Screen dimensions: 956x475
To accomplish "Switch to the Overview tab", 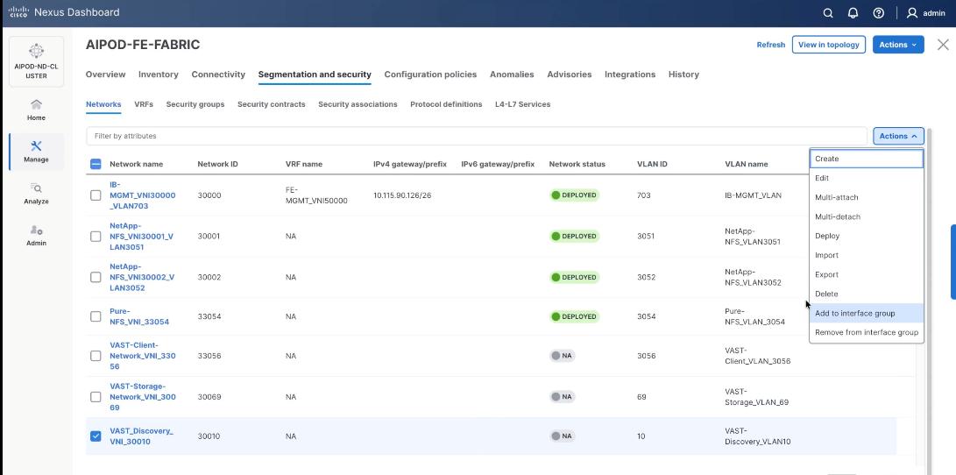I will (x=105, y=74).
